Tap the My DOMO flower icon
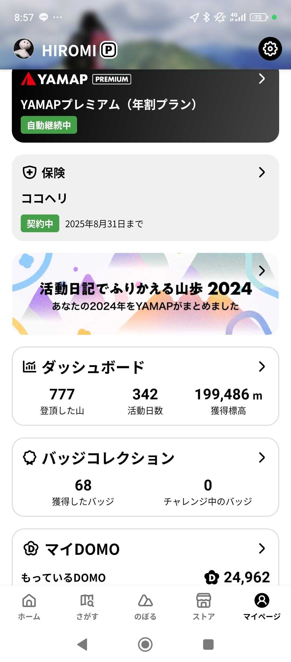The image size is (291, 662). click(x=31, y=548)
